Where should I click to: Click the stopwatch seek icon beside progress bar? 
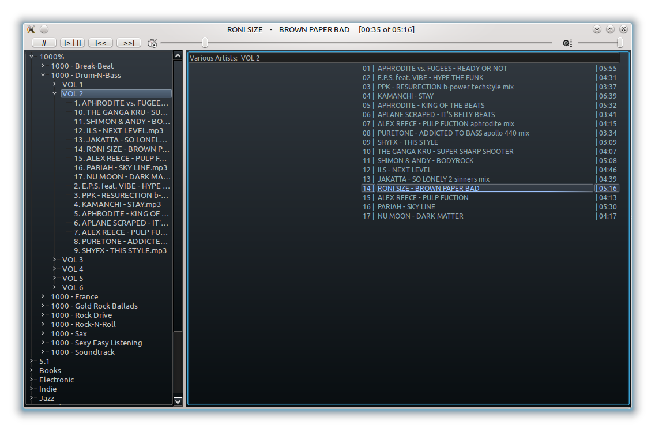152,43
